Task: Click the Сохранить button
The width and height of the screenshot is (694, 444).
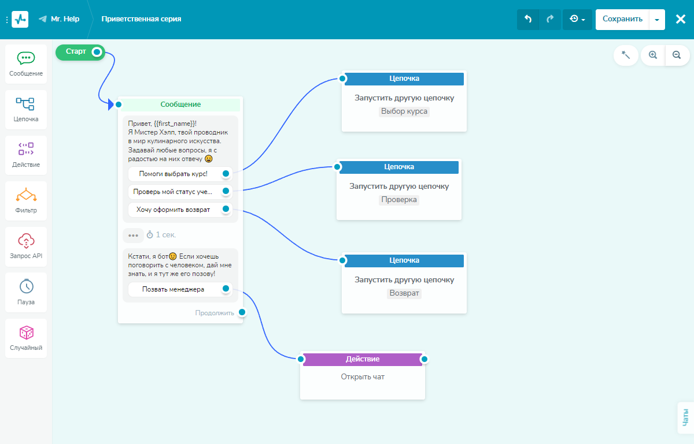Action: point(622,19)
